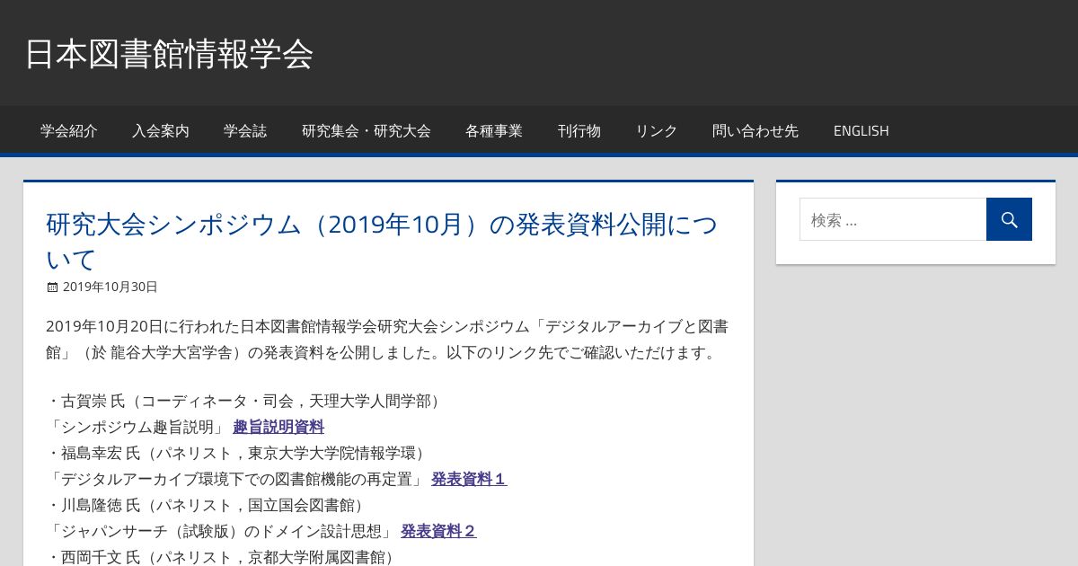Click the post date 2019年10月30日
Screen dimensions: 1078x566
tap(110, 287)
